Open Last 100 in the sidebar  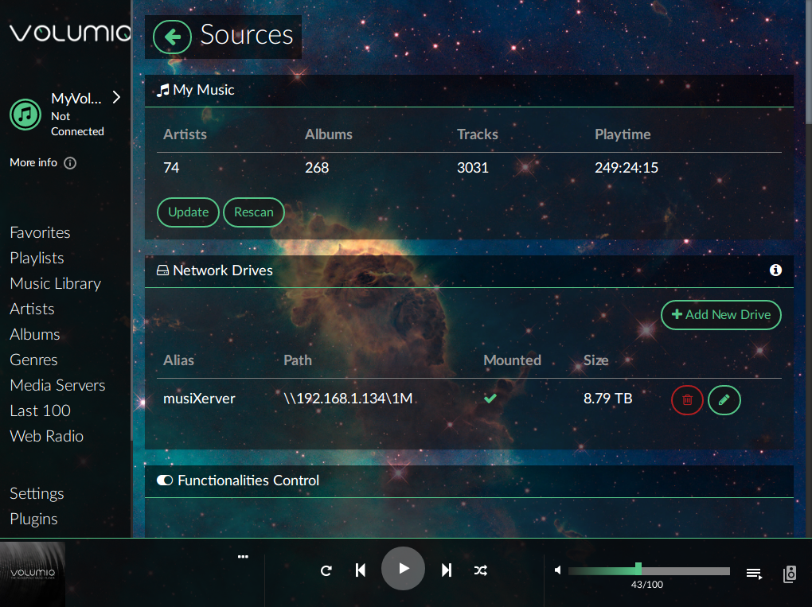point(40,411)
